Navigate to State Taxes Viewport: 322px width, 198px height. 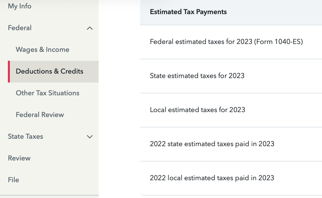[25, 137]
